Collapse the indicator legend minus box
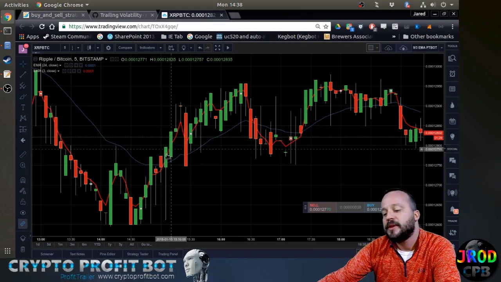Viewport: 501px width, 282px height. click(x=35, y=59)
